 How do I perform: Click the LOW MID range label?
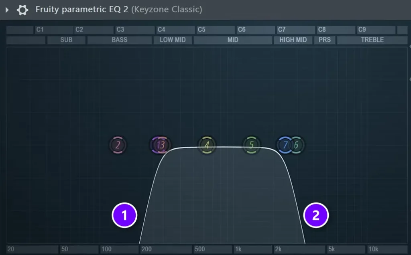click(173, 40)
